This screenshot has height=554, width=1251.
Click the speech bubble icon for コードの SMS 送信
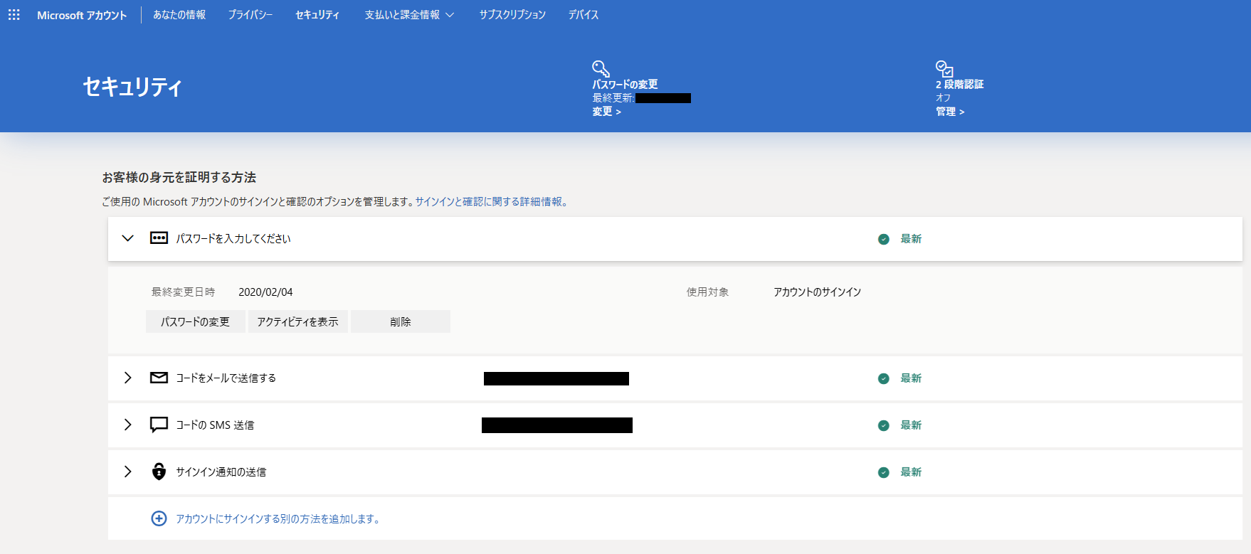tap(159, 425)
